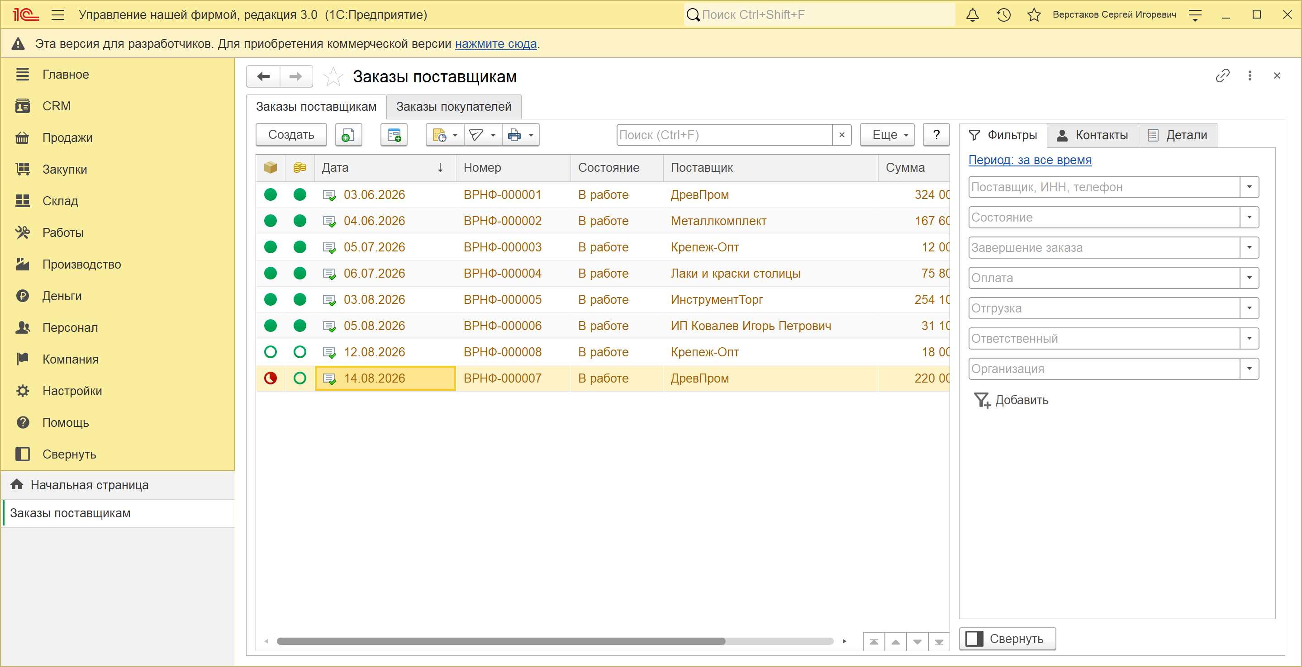Collapse the filter panel with Свернуть button

coord(1007,639)
